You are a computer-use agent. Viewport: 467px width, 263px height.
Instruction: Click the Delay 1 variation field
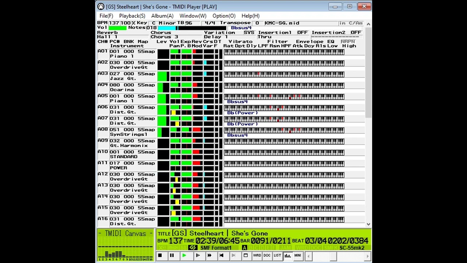coord(230,37)
